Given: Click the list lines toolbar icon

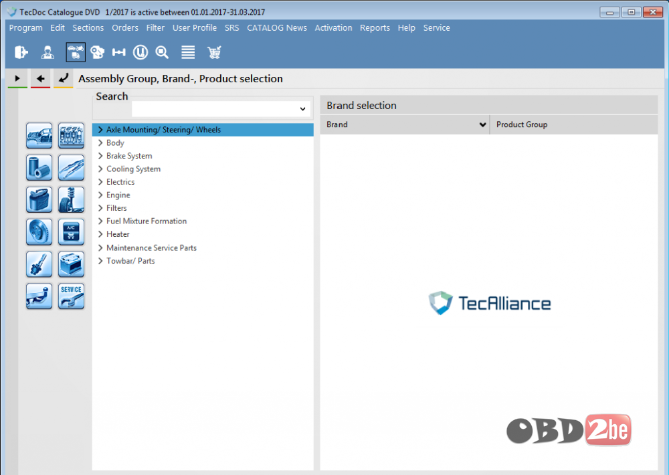Looking at the screenshot, I should coord(188,52).
